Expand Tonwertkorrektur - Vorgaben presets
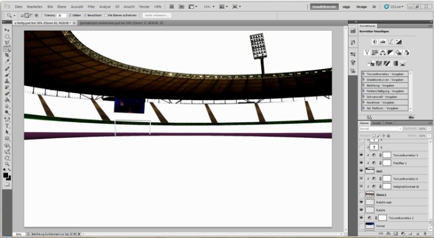This screenshot has width=434, height=238. point(364,74)
